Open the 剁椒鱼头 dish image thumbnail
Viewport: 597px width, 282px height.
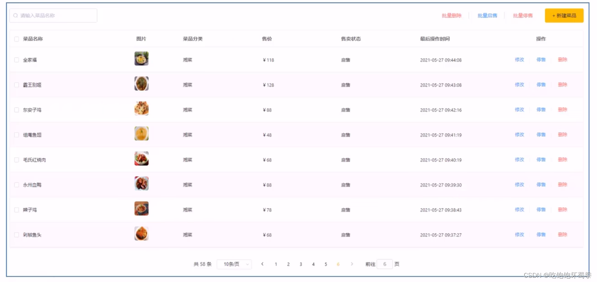click(x=141, y=233)
